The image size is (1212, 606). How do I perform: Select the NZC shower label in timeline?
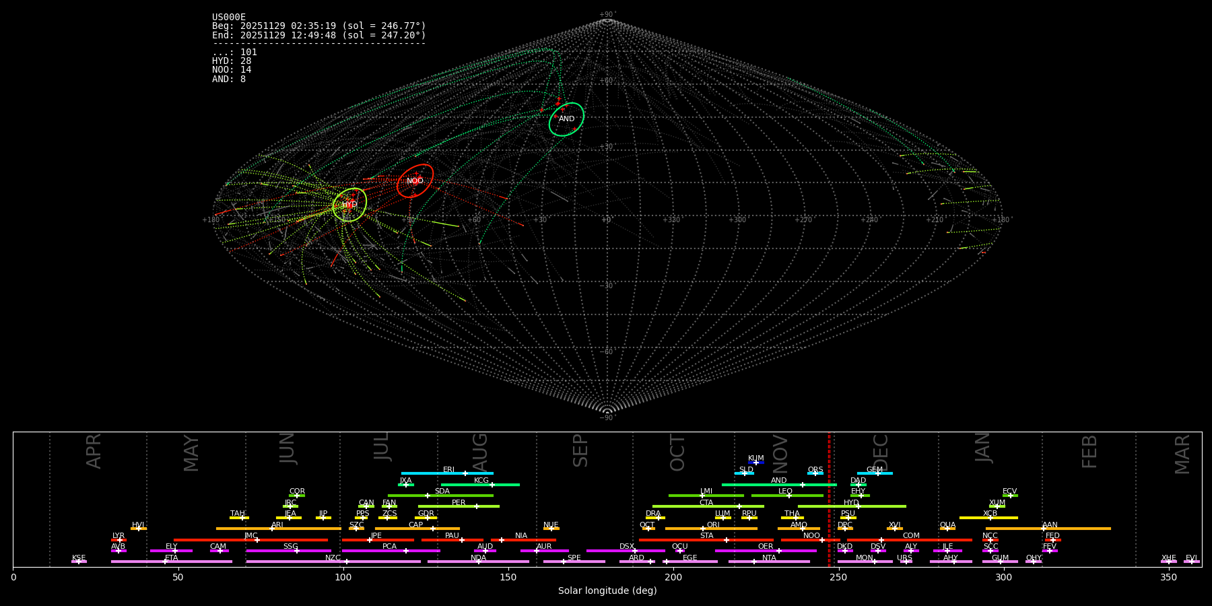(333, 558)
